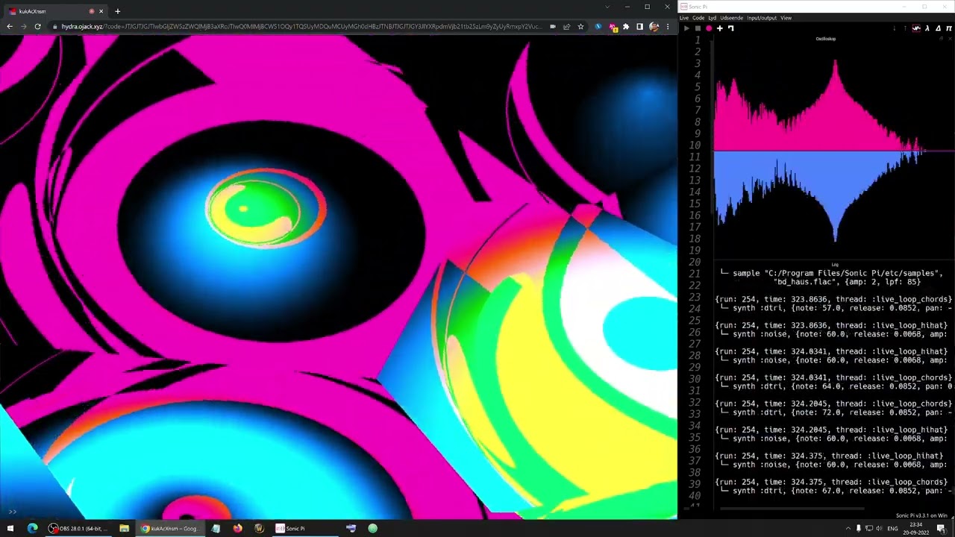955x537 pixels.
Task: Bookmark this page with the star icon
Action: 580,27
